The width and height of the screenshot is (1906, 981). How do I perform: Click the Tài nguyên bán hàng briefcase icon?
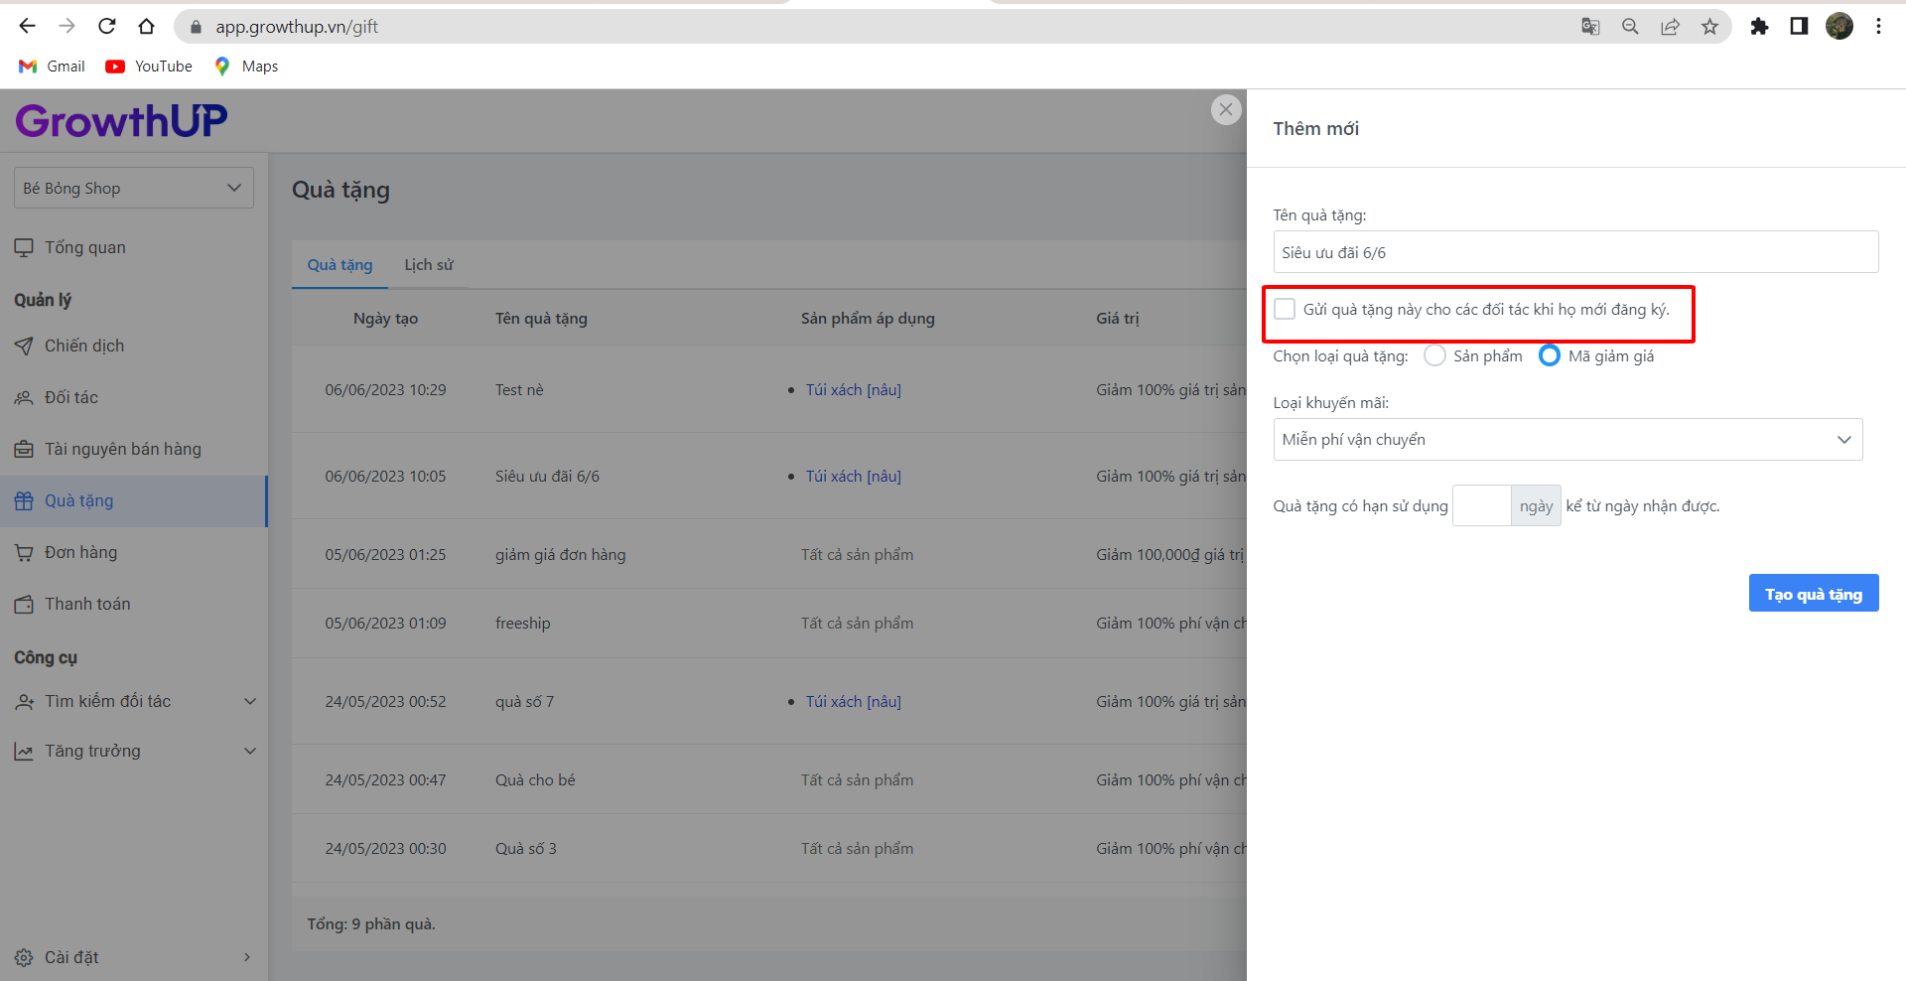pyautogui.click(x=24, y=449)
